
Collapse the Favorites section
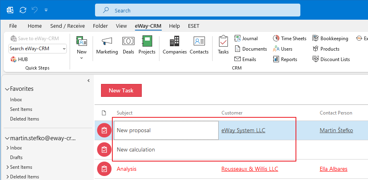[x=7, y=89]
